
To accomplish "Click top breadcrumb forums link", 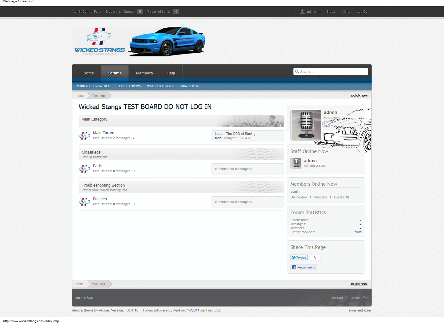I will pyautogui.click(x=99, y=96).
